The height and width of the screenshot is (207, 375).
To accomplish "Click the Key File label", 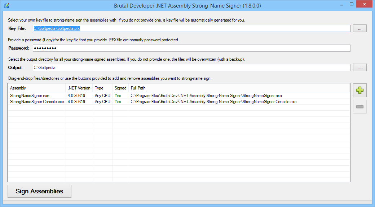I will pyautogui.click(x=17, y=28).
